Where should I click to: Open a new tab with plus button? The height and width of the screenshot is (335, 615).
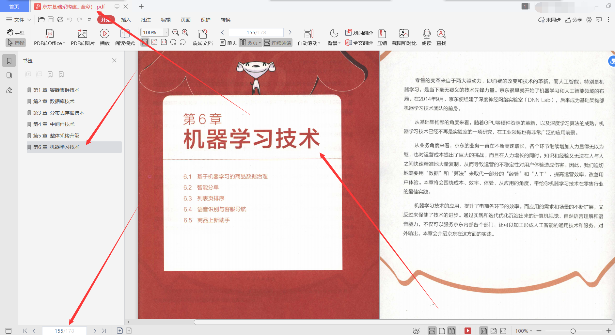click(141, 6)
